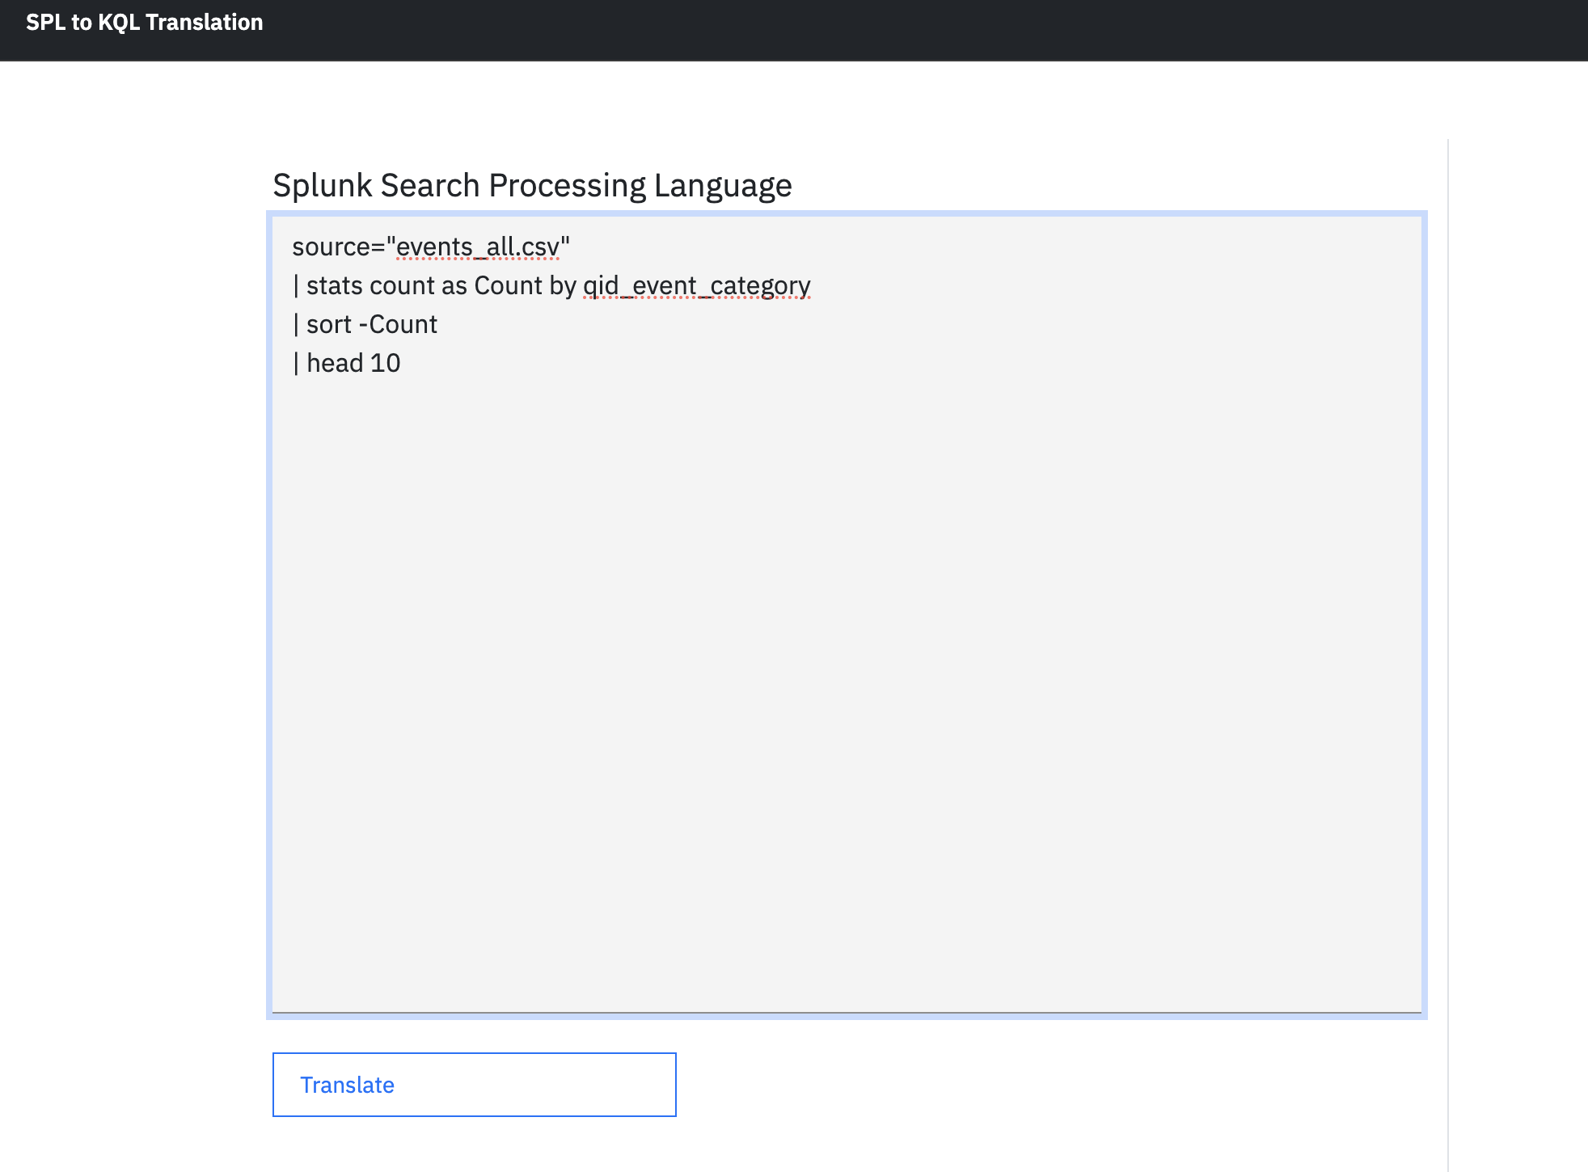Viewport: 1588px width, 1172px height.
Task: Click the Splunk Search Processing Language heading
Action: [531, 184]
